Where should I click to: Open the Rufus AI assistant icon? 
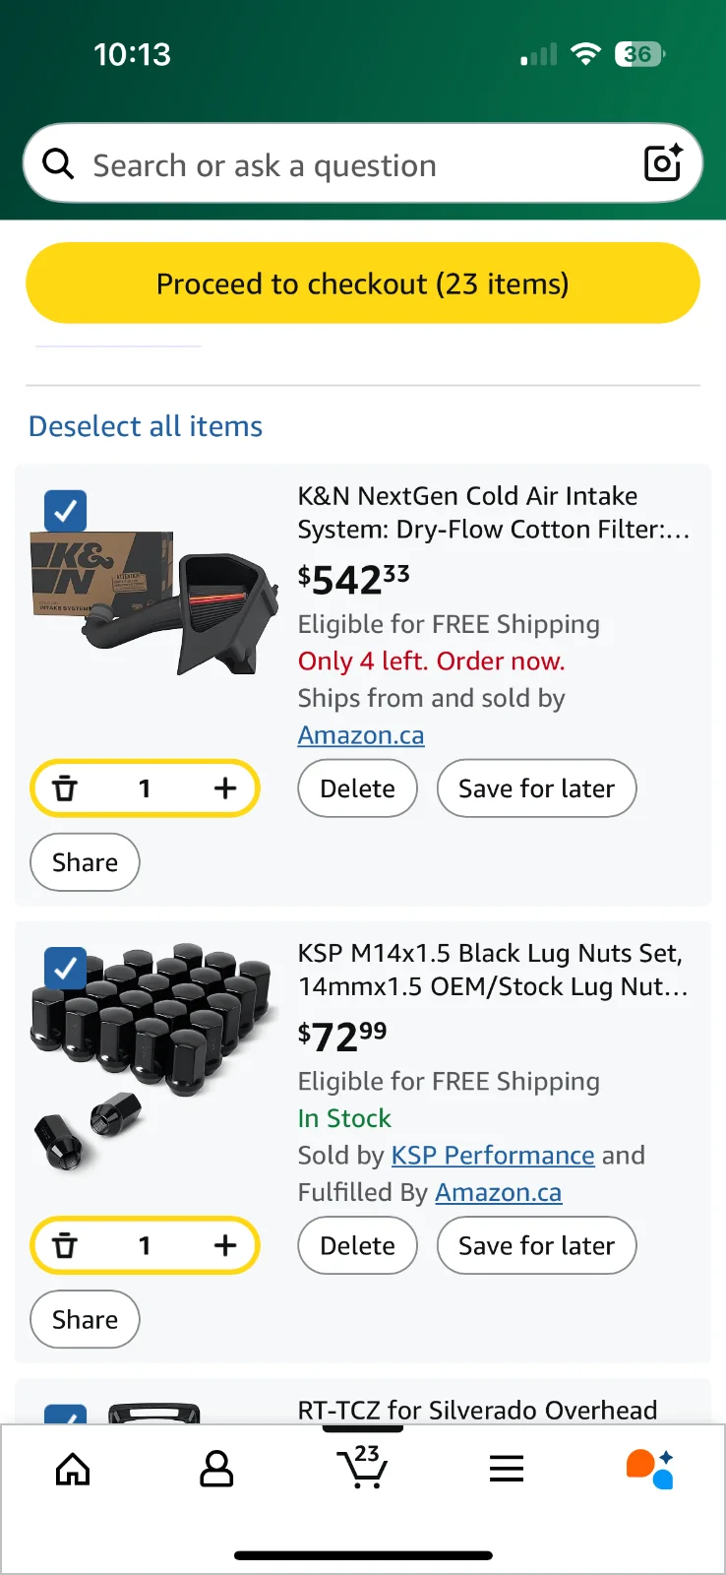coord(649,1469)
